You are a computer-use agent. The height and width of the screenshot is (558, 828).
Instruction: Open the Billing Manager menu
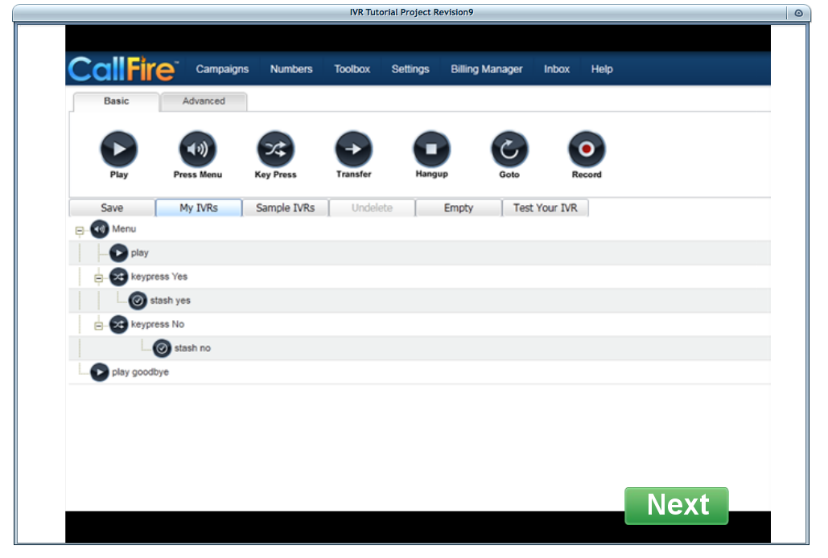click(x=486, y=69)
